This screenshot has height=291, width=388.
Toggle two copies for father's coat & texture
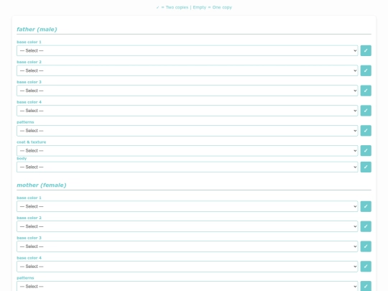tap(366, 151)
